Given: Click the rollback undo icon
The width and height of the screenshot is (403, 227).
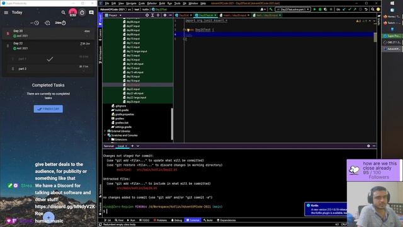Looking at the screenshot, I should pos(366,9).
